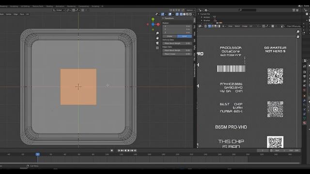Open the Edge menu
310x174 pixels.
coord(15,14)
